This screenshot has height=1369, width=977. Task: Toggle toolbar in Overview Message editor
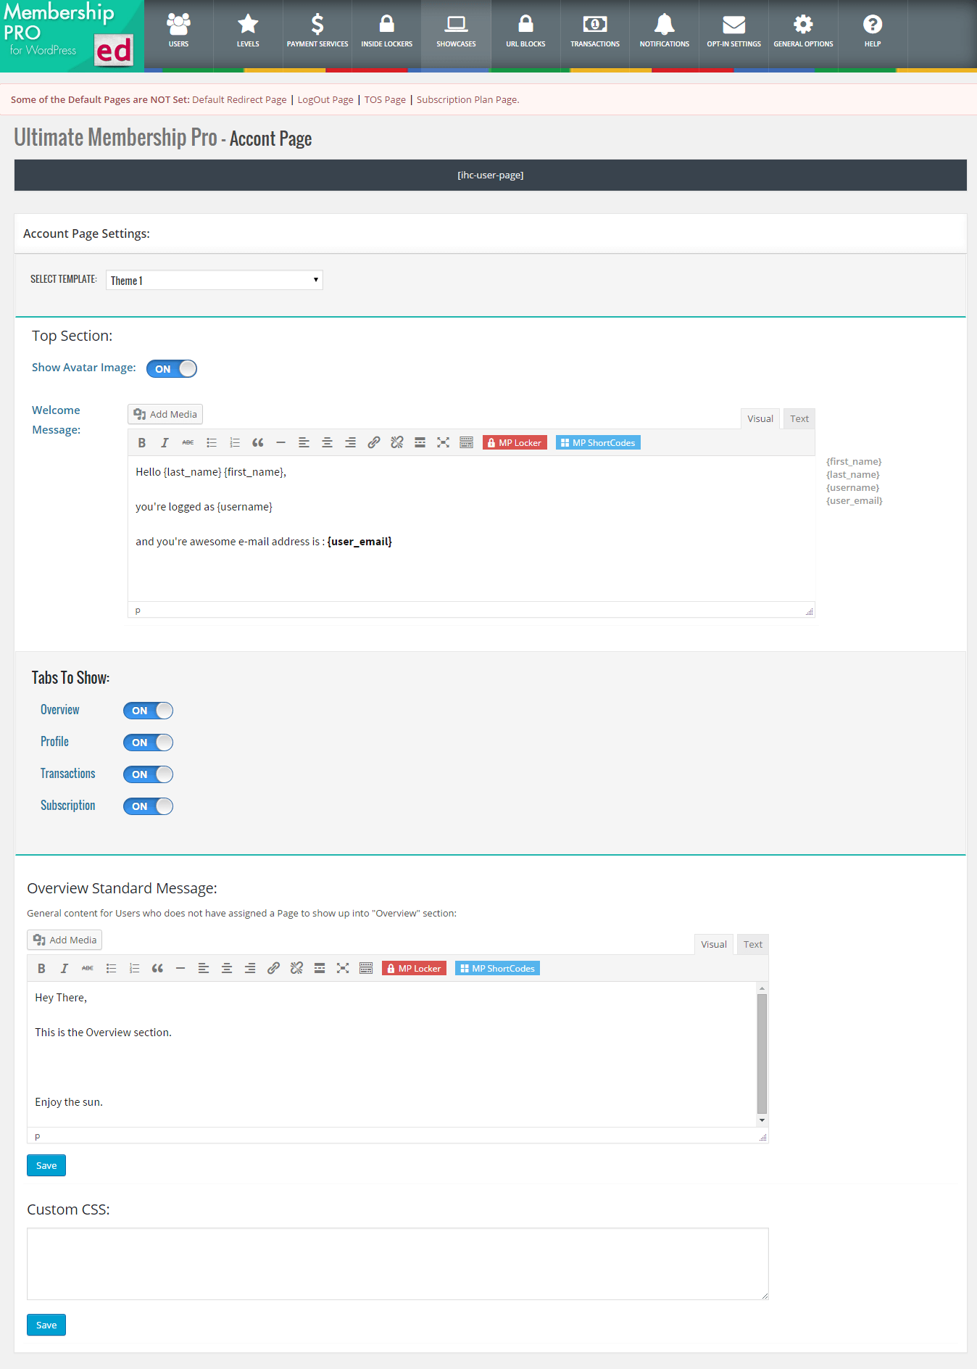pos(367,968)
